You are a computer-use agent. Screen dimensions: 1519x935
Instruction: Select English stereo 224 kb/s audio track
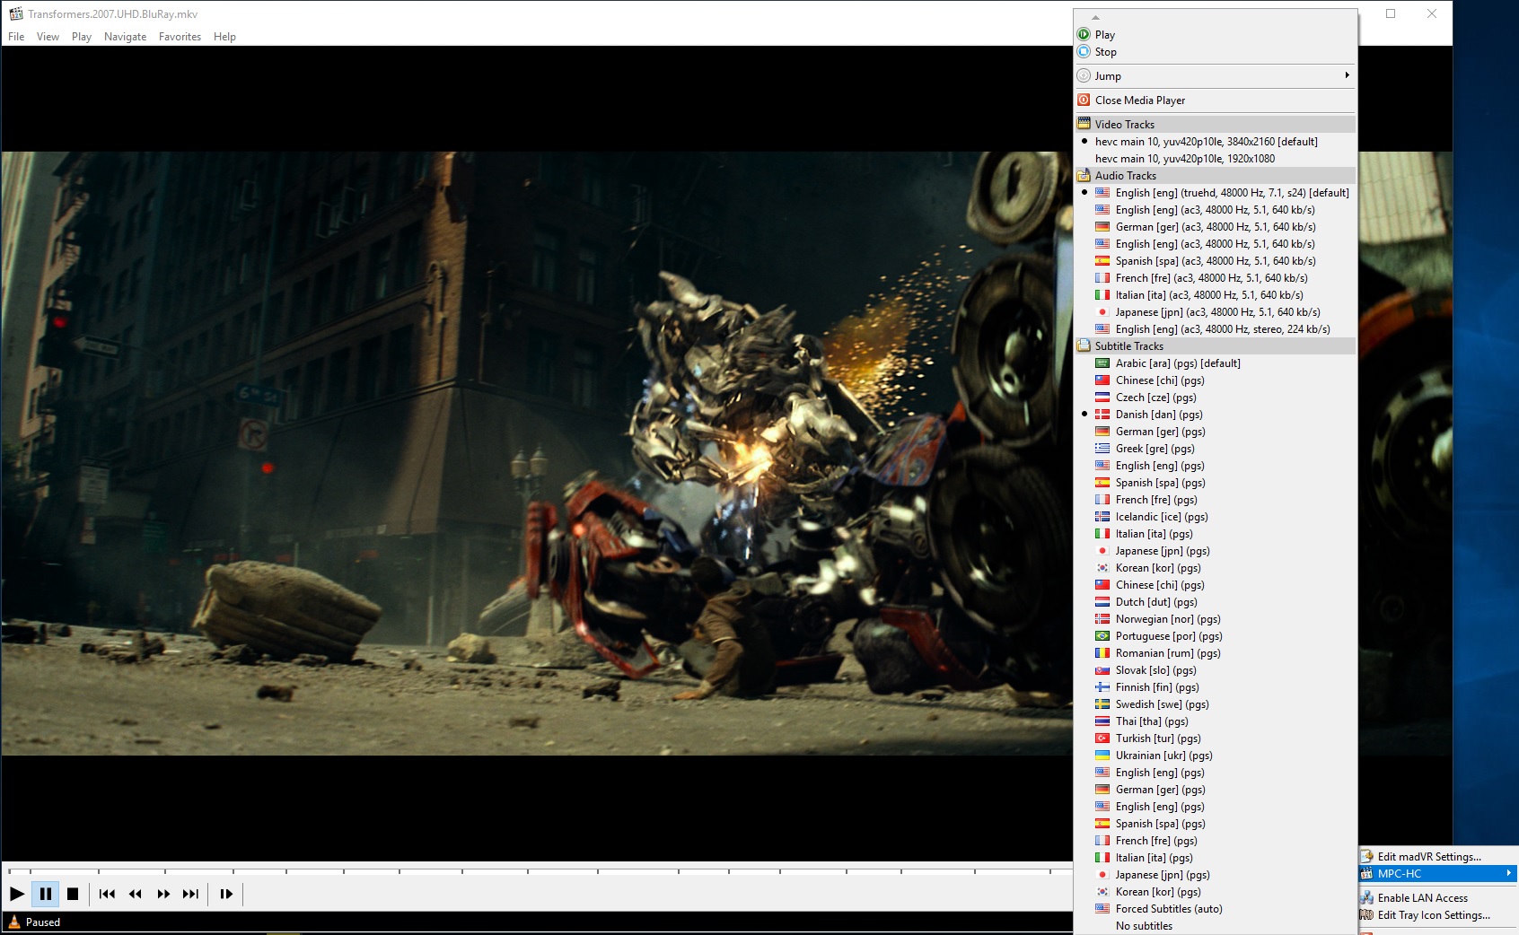click(x=1216, y=329)
